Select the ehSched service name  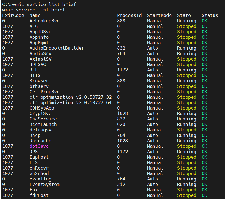coord(39,173)
